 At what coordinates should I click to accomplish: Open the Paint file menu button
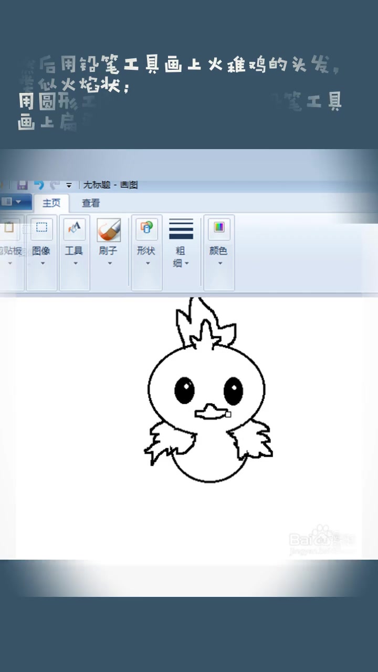(x=12, y=202)
